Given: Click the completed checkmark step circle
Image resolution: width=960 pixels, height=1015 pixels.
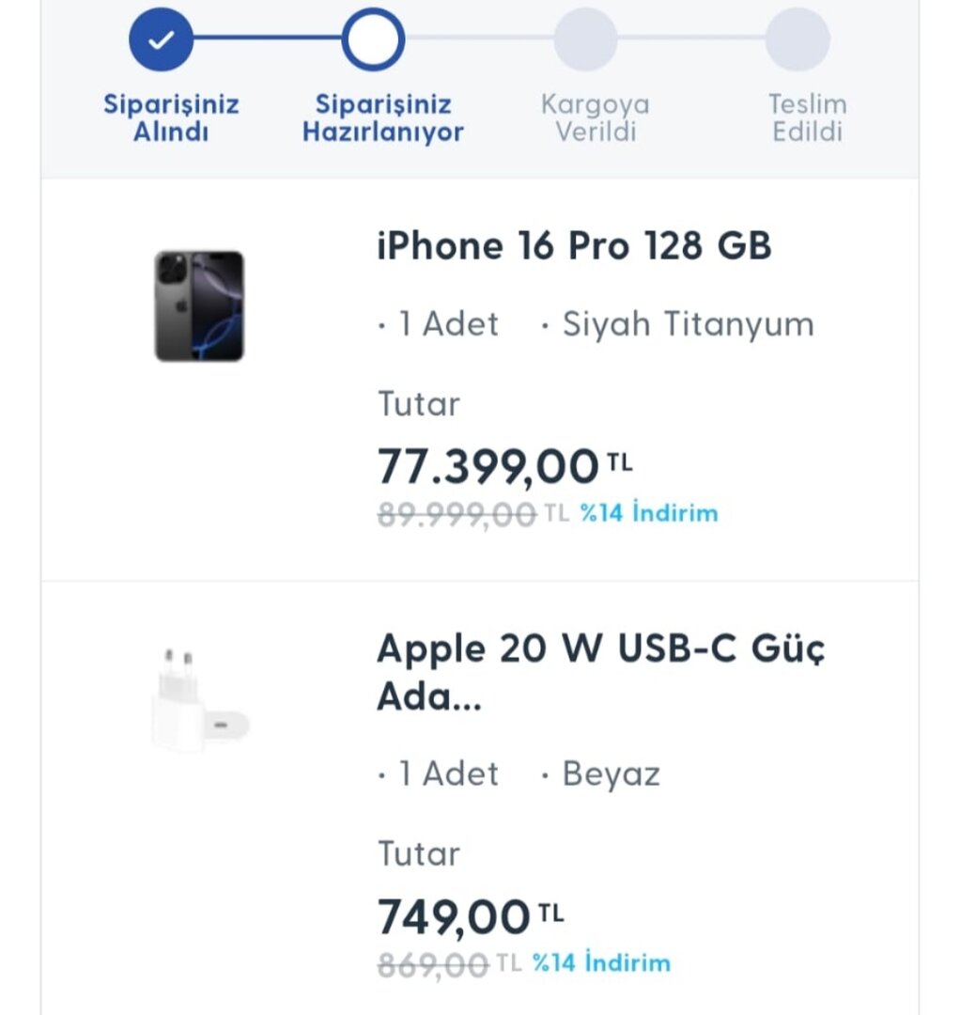Looking at the screenshot, I should click(x=162, y=39).
